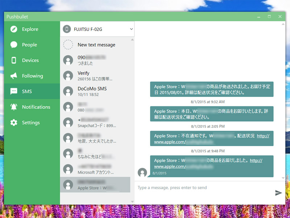Select the Apple Store conversation row
The height and width of the screenshot is (218, 290).
click(x=95, y=185)
